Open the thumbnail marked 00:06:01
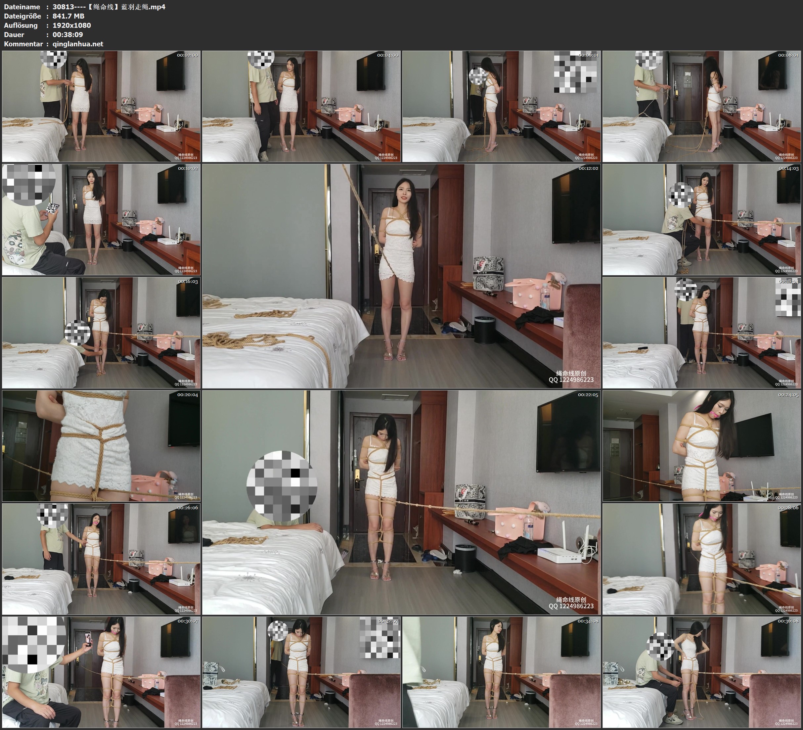Image resolution: width=803 pixels, height=730 pixels. (502, 107)
